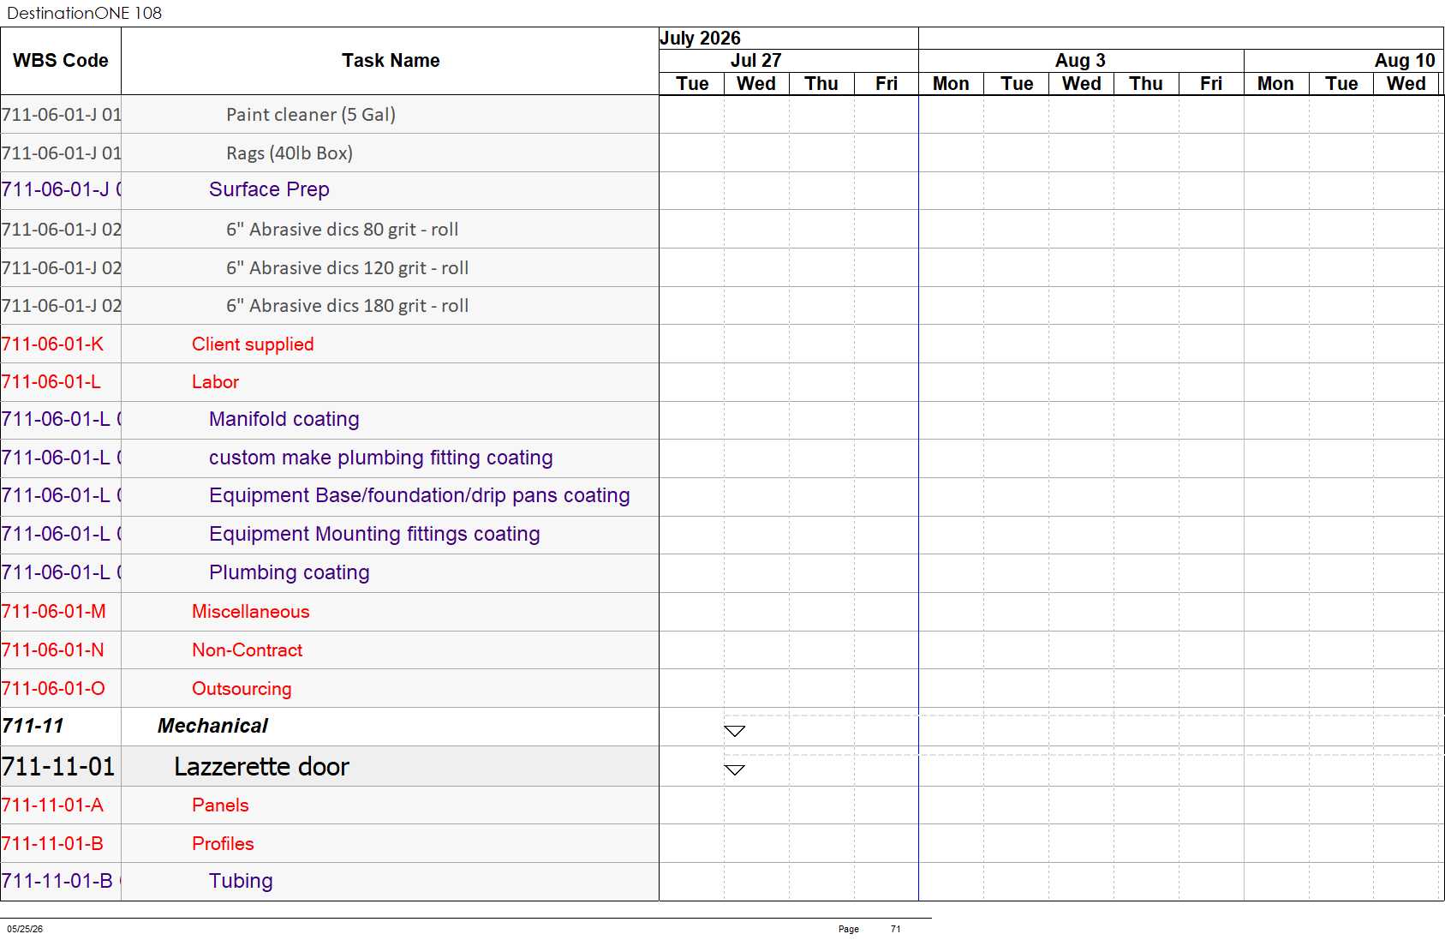The height and width of the screenshot is (940, 1445).
Task: Select the Aug 3 week header
Action: pos(1080,61)
